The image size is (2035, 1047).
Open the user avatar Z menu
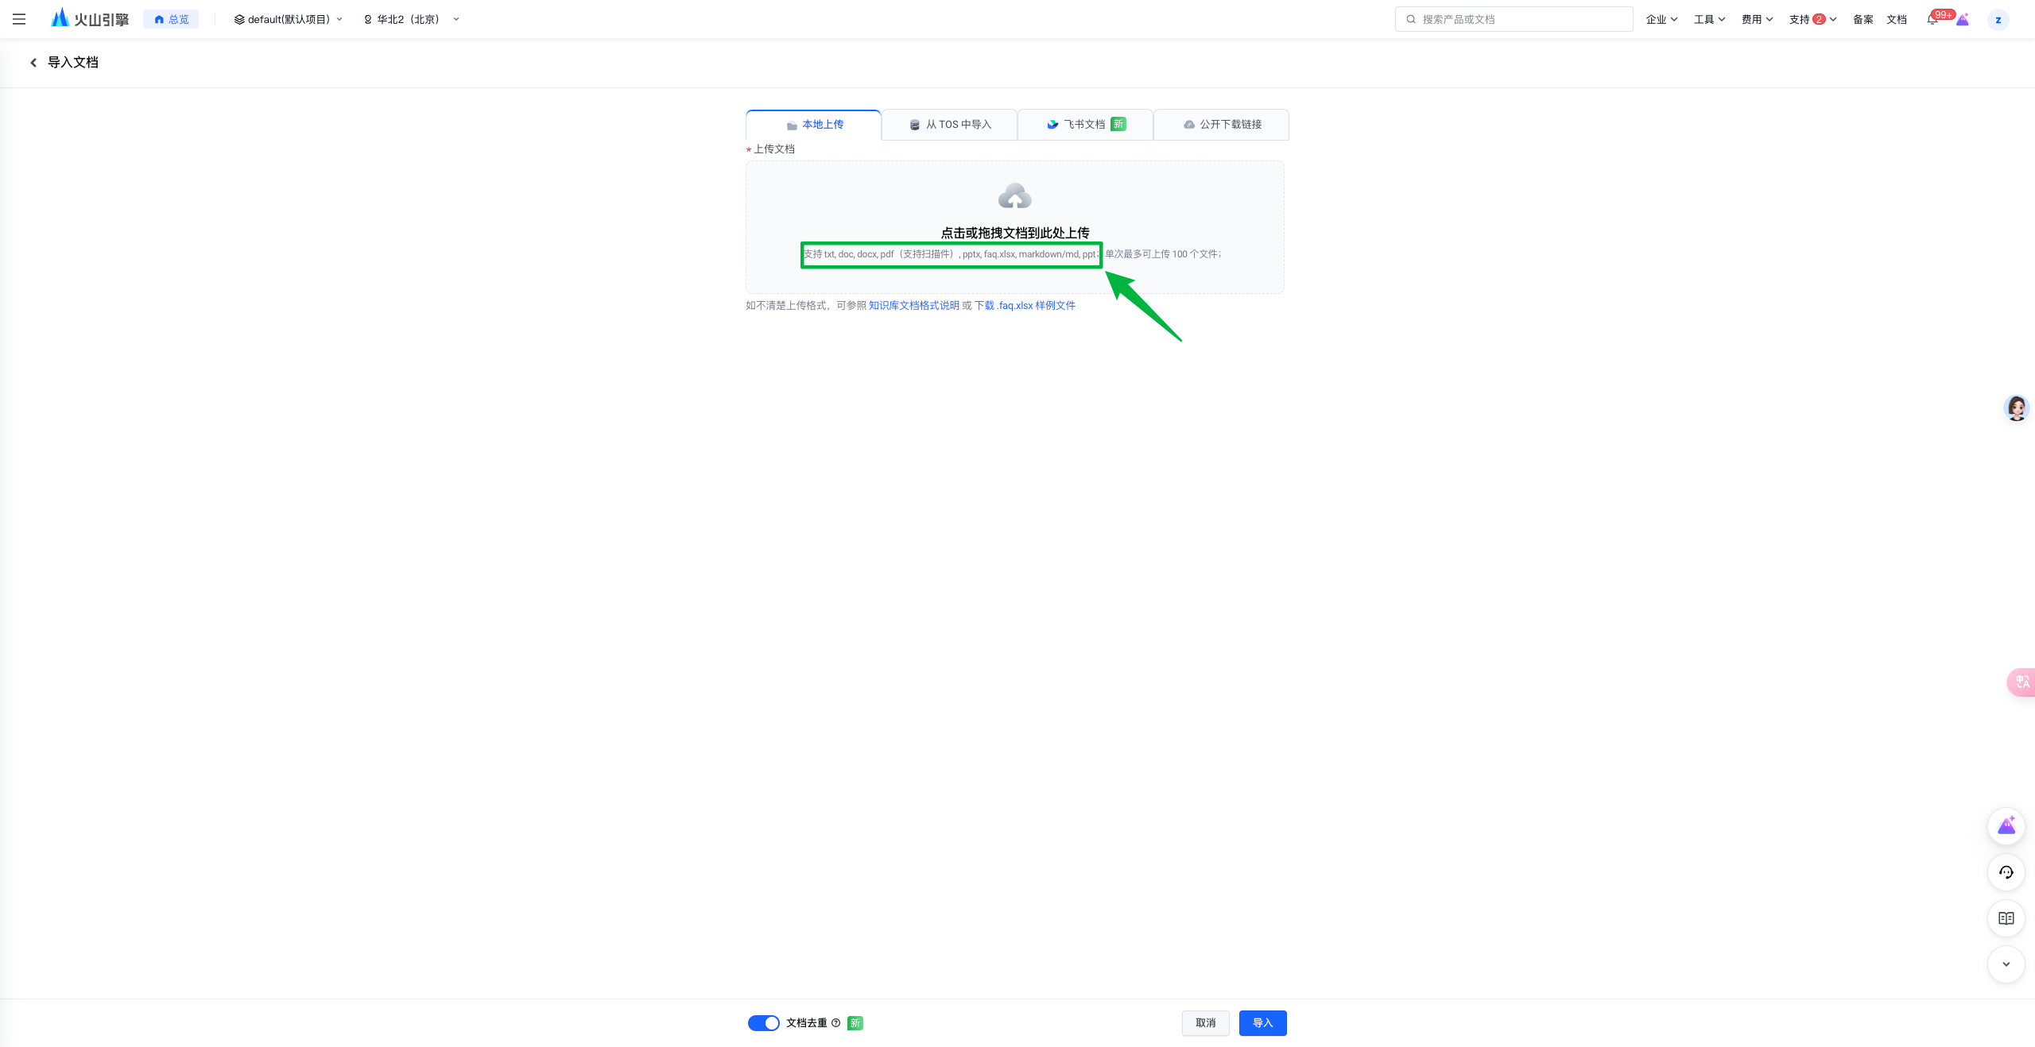1998,20
